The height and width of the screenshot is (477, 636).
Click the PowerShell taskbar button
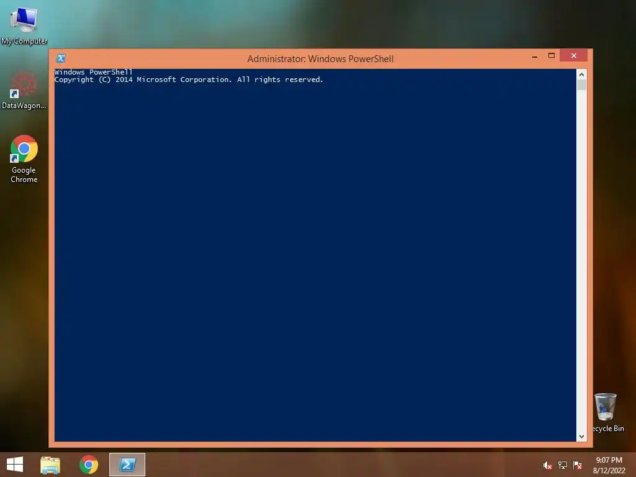(127, 465)
